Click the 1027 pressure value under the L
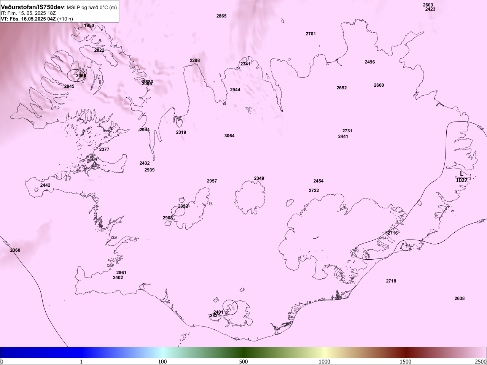 click(x=462, y=180)
